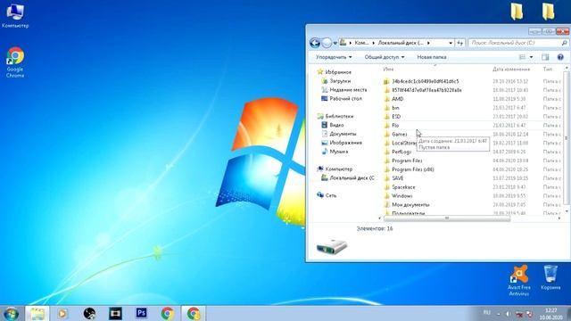Open 'Рабочий стол' in navigation pane
The image size is (571, 321).
pyautogui.click(x=342, y=99)
